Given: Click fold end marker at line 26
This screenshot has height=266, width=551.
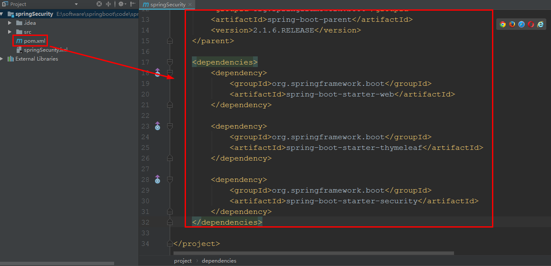Looking at the screenshot, I should click(x=170, y=158).
